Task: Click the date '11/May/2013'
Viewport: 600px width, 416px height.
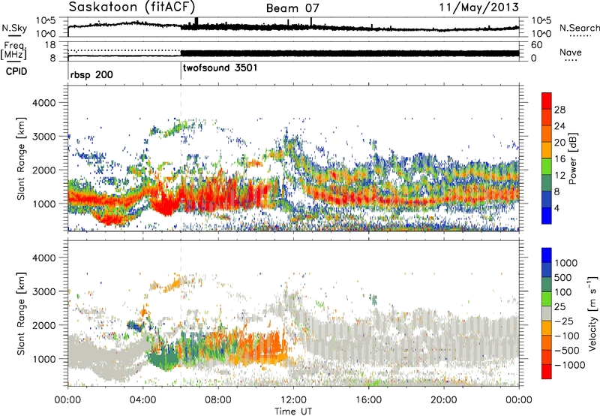Action: pos(478,8)
